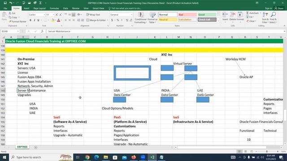Adjust the zoom slider in status bar
The height and width of the screenshot is (161, 287).
pos(267,151)
